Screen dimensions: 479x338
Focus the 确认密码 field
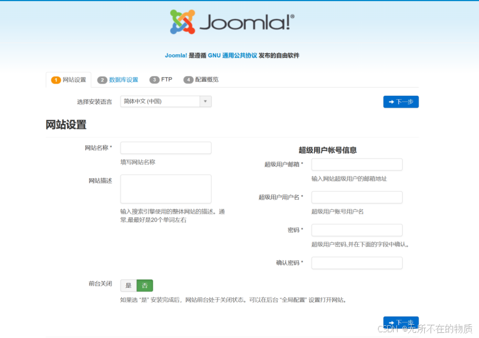pyautogui.click(x=357, y=263)
